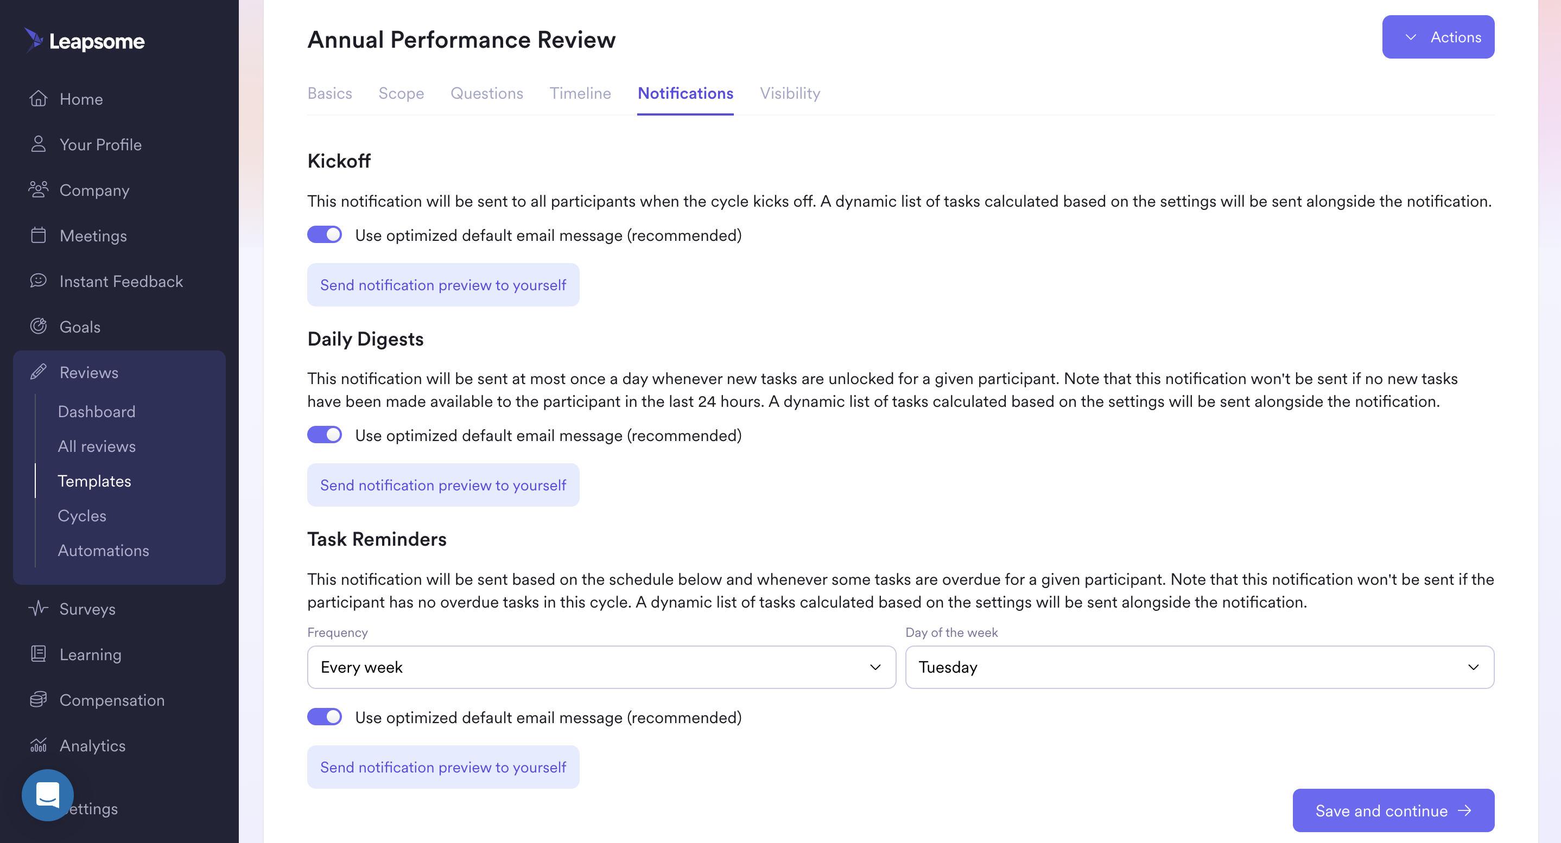Send Kickoff notification preview to yourself
Screen dimensions: 1561x843
click(443, 285)
